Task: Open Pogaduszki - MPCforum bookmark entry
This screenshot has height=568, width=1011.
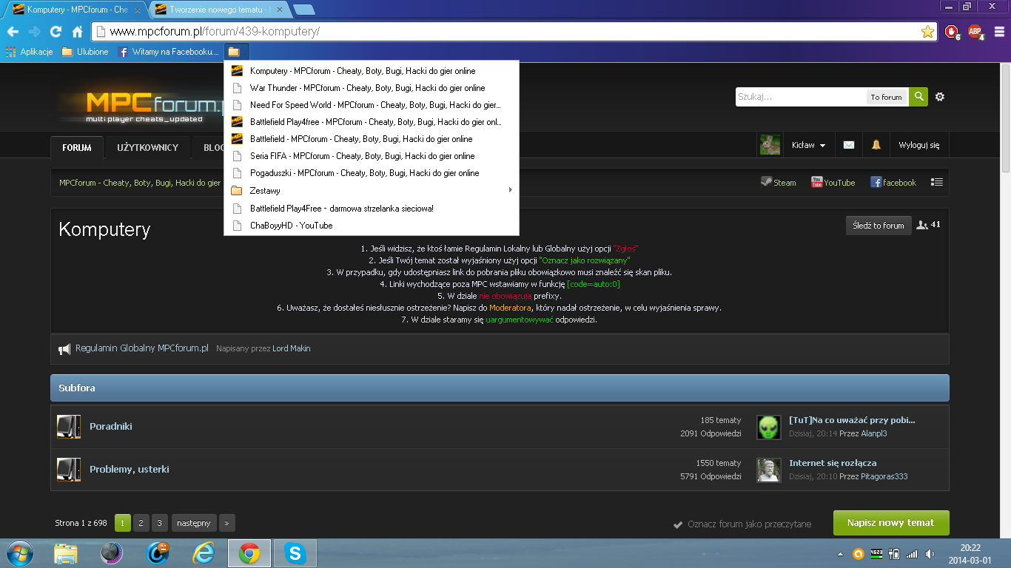Action: click(372, 173)
